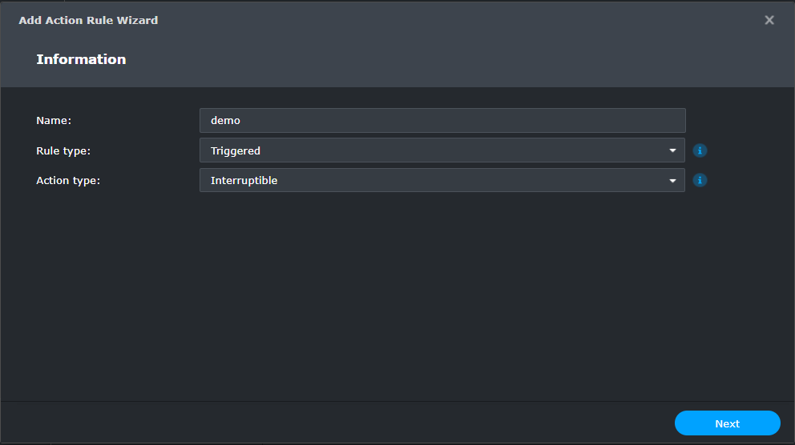795x445 pixels.
Task: Click the Action type dropdown arrow
Action: 673,181
